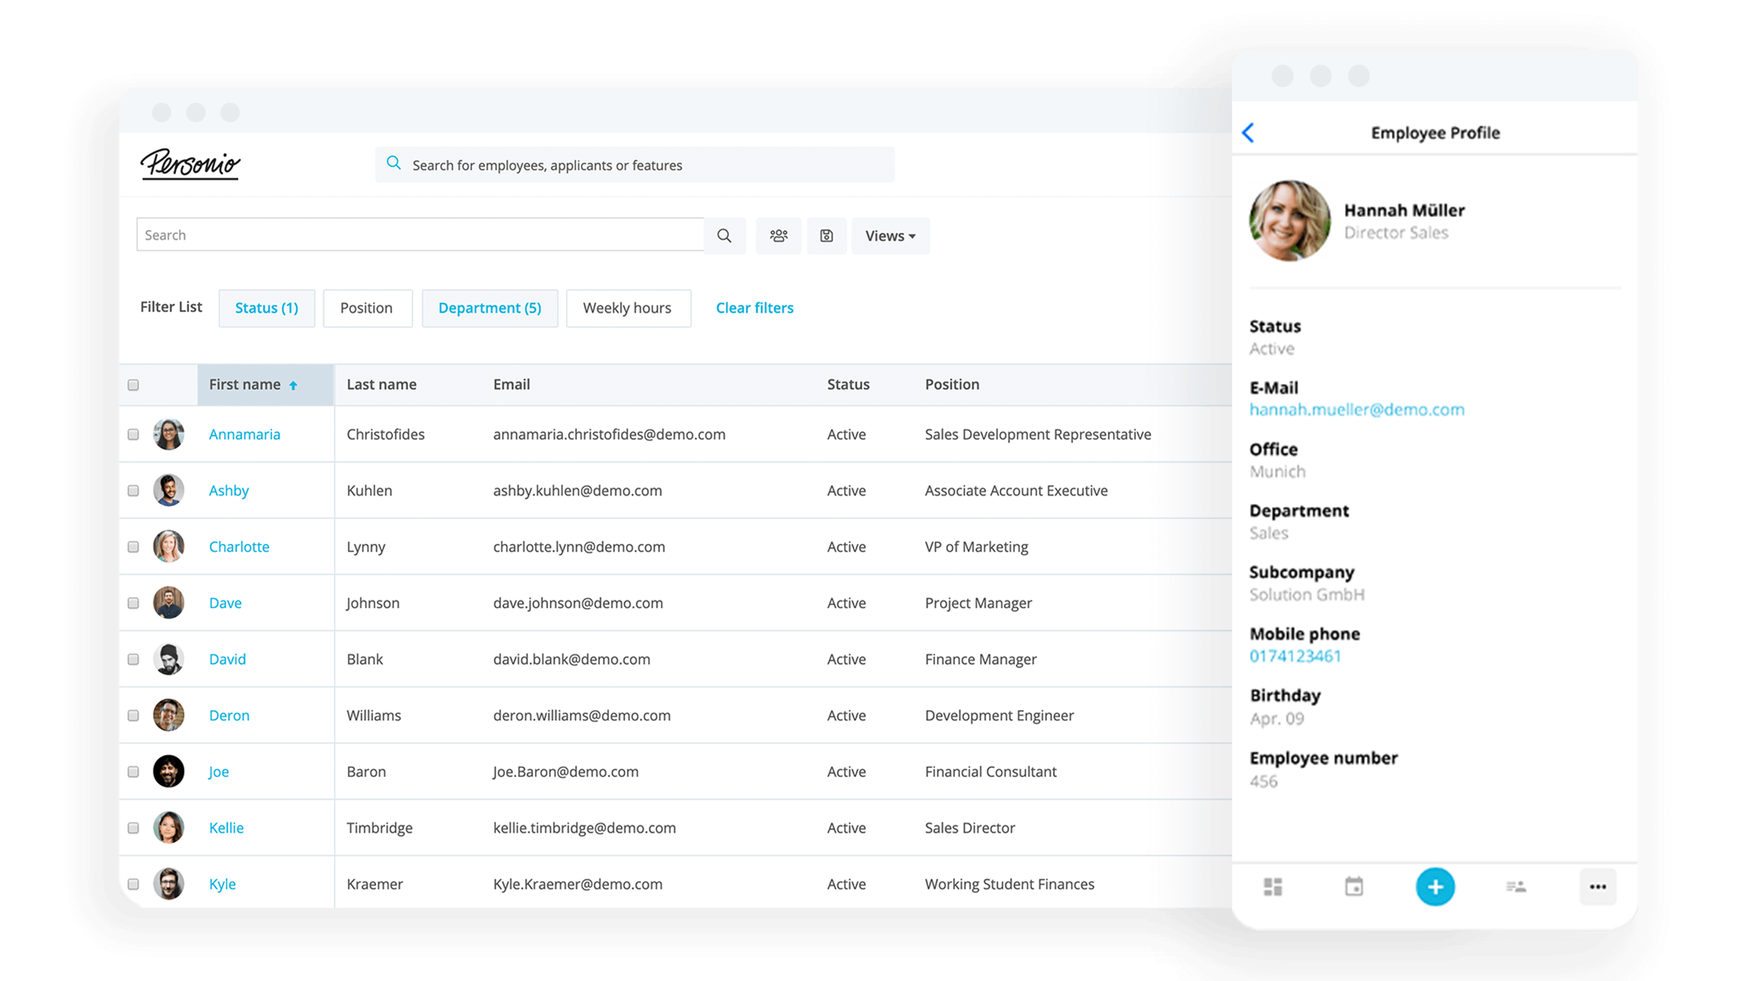This screenshot has height=981, width=1760.
Task: Click the search magnifier icon in list
Action: (x=725, y=234)
